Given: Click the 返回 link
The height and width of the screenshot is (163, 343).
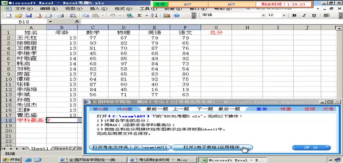Looking at the screenshot, I should (310, 109).
